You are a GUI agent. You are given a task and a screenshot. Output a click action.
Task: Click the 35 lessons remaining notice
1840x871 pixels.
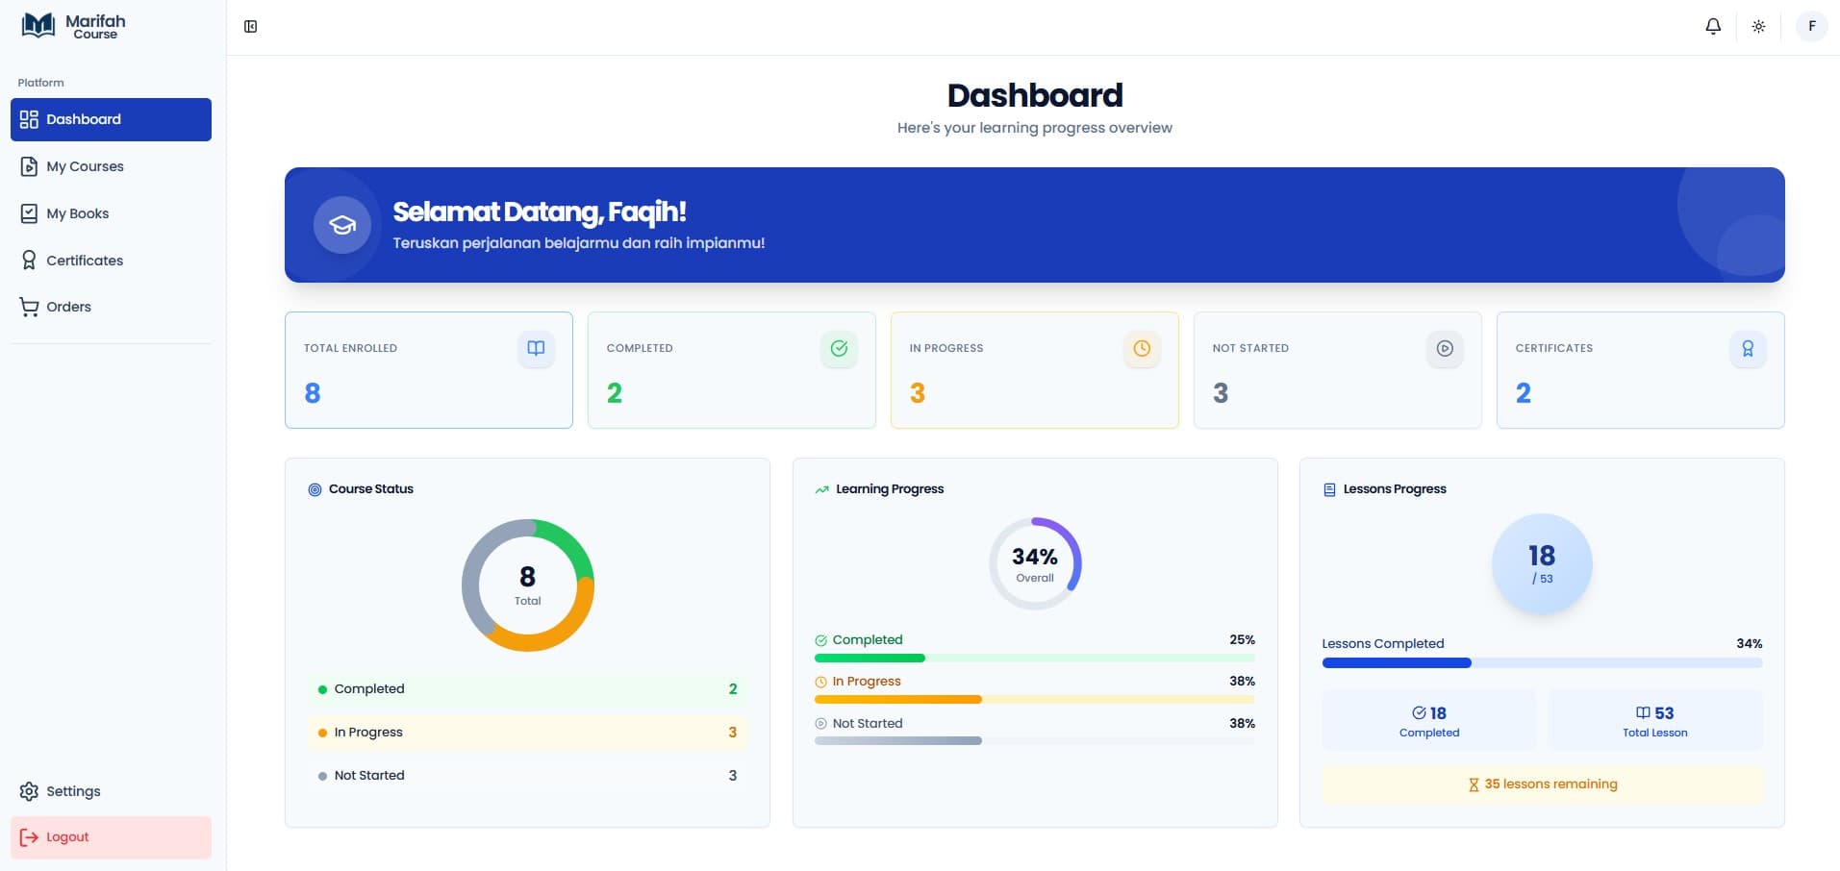tap(1542, 784)
